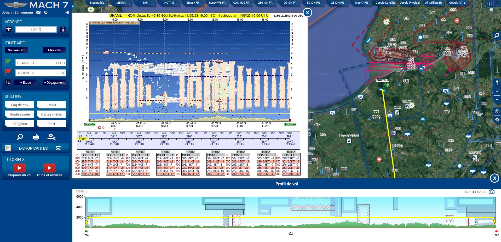This screenshot has height=242, width=501.
Task: Select the NOTAM tab
Action: (x=169, y=3)
